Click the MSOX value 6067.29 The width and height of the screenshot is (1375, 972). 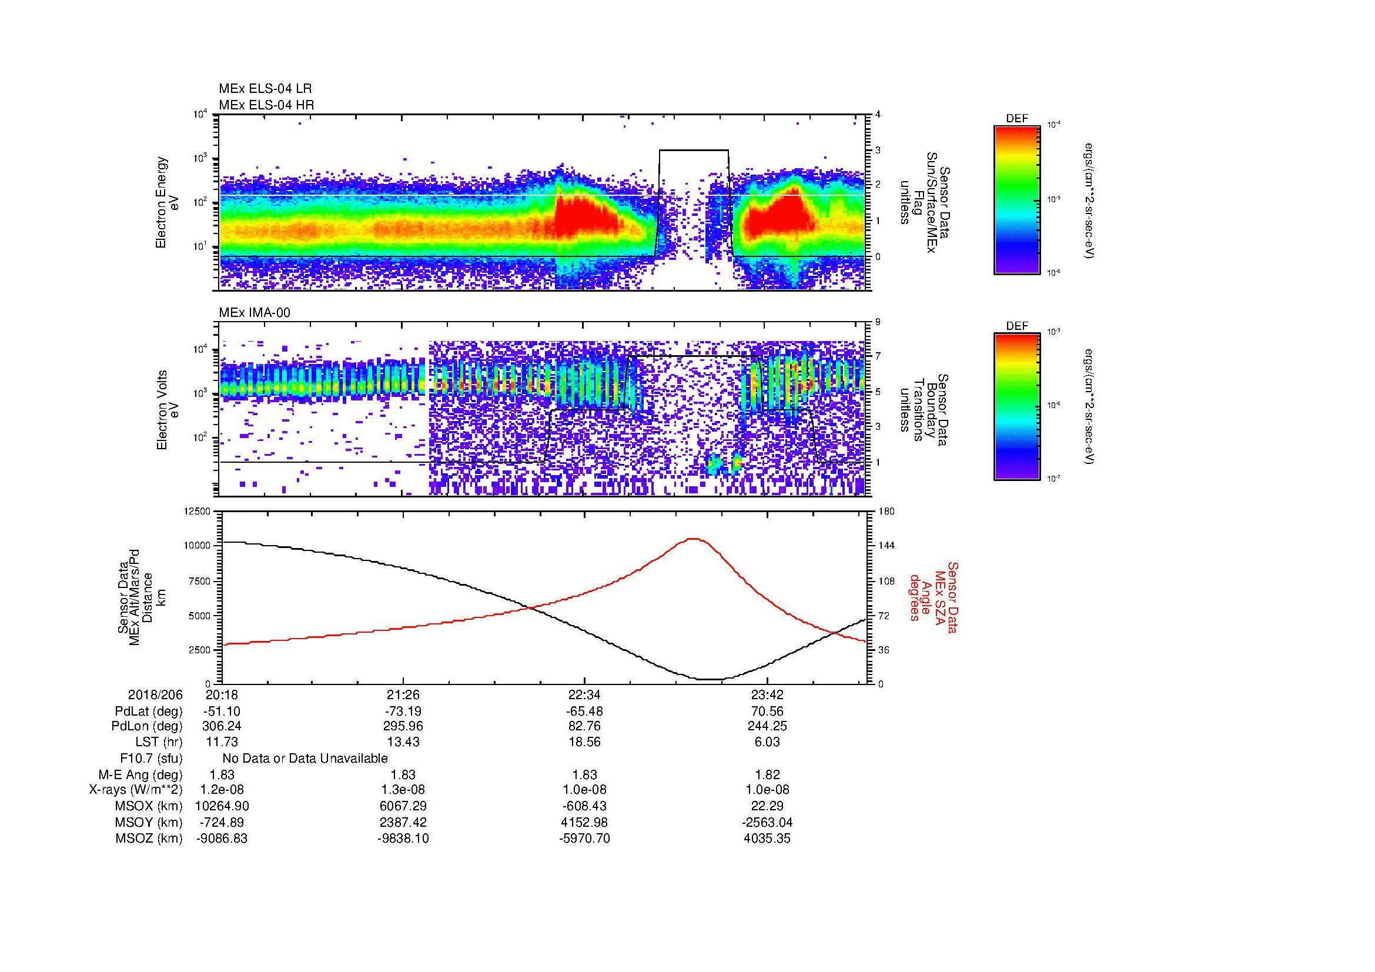(x=403, y=806)
